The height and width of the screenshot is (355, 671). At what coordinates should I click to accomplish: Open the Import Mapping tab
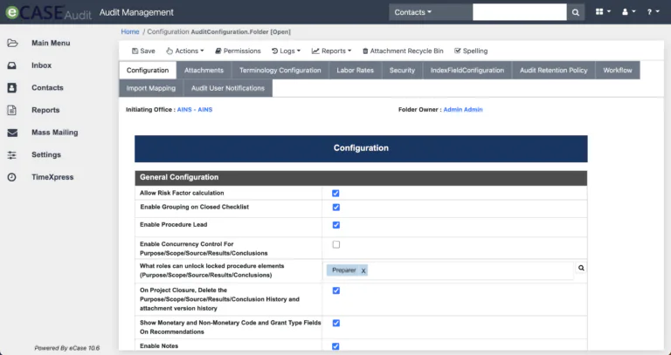tap(150, 88)
